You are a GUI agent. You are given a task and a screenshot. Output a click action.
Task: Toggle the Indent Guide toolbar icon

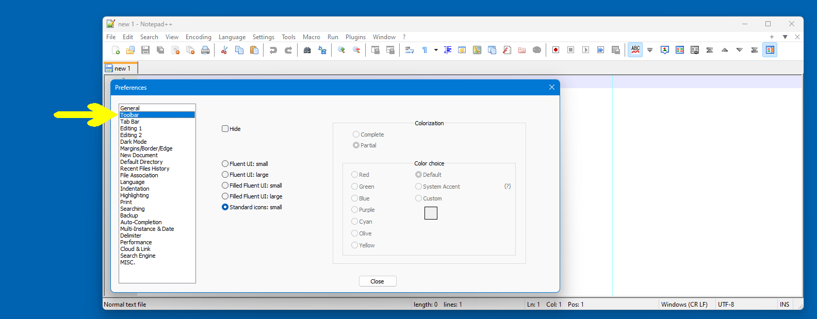pos(448,50)
